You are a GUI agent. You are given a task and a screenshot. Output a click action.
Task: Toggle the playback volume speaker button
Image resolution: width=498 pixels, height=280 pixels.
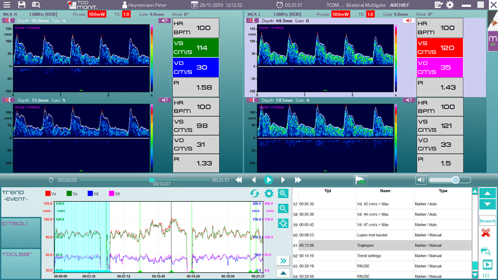coord(421,180)
